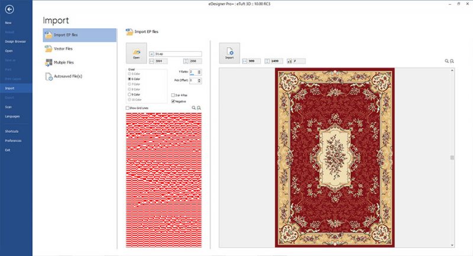Open the Scan page from sidebar

8,107
